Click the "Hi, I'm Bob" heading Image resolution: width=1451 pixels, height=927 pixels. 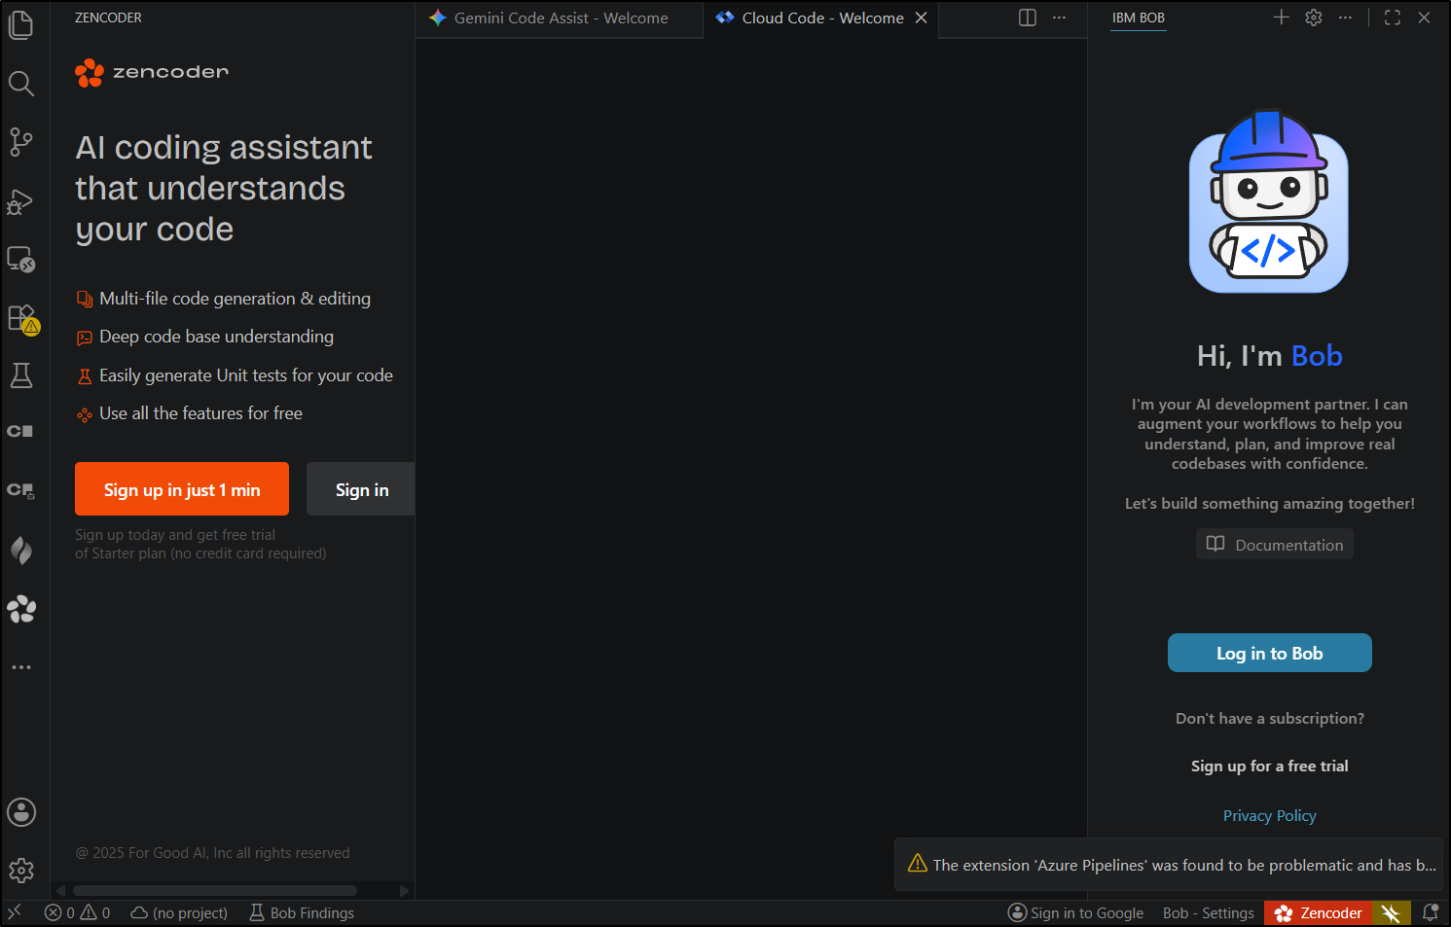pos(1270,356)
